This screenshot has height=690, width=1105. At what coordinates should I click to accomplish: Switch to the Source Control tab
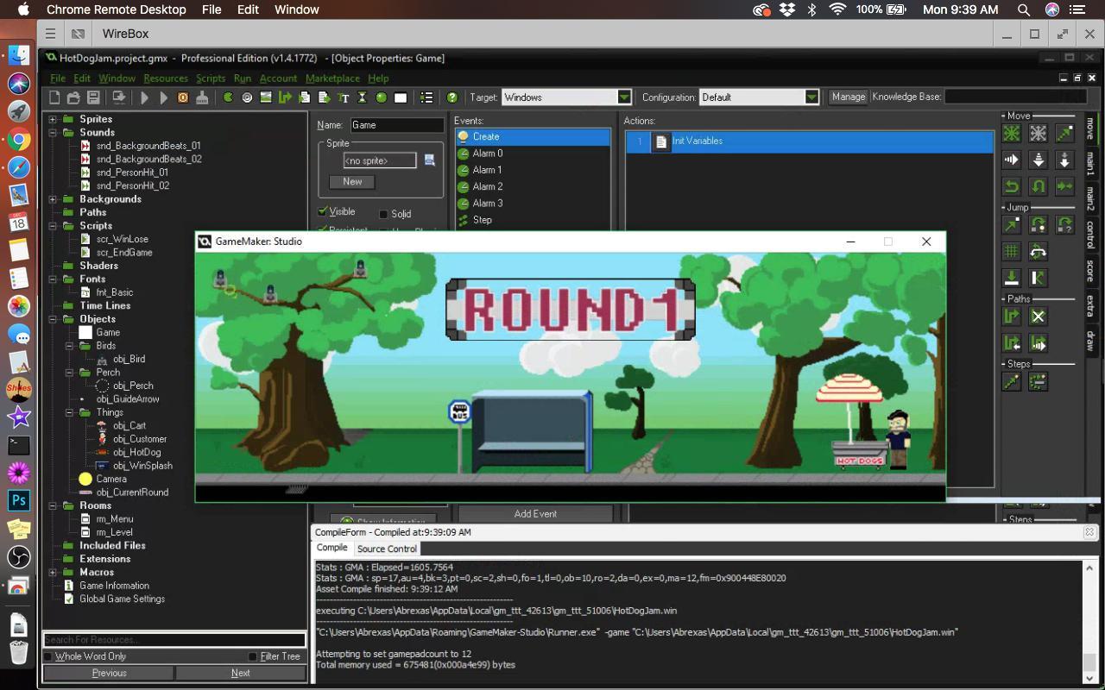pyautogui.click(x=387, y=549)
